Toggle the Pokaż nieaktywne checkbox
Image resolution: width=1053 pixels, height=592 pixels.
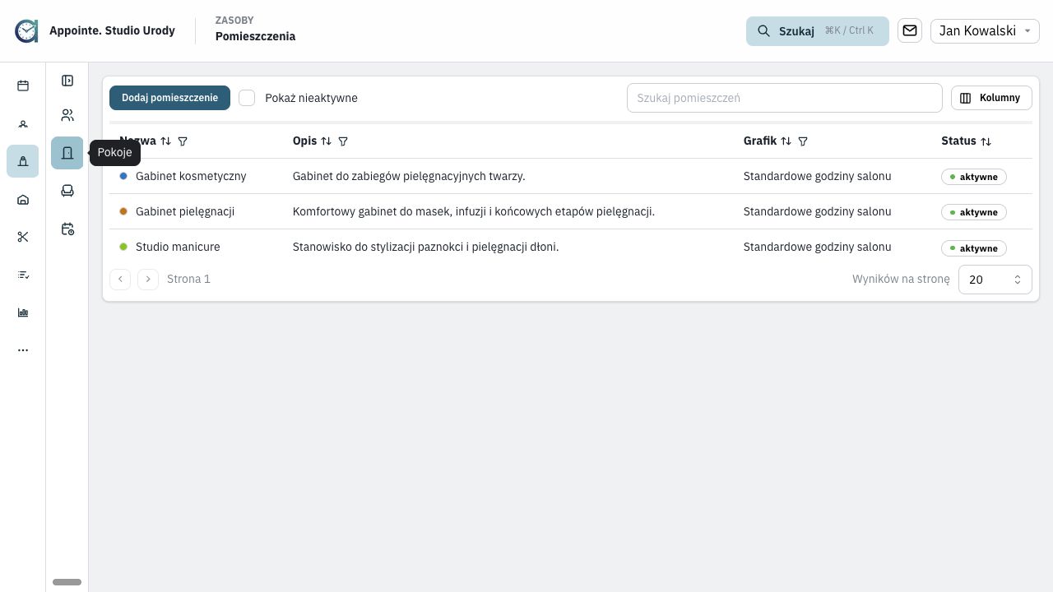[x=247, y=98]
